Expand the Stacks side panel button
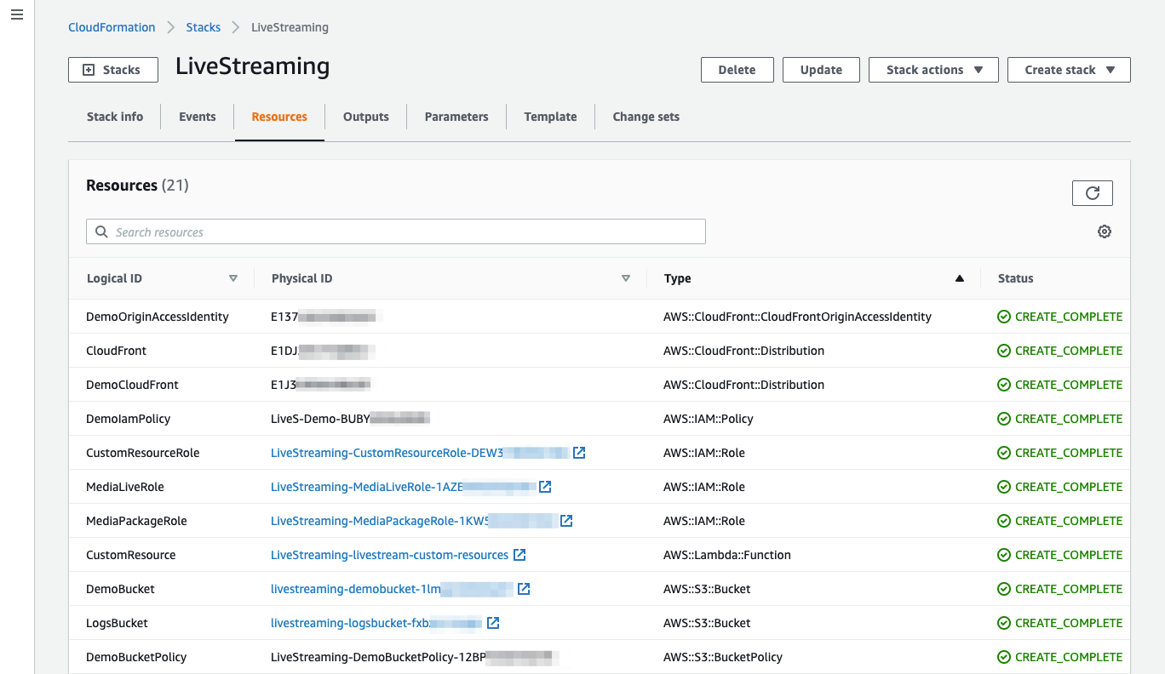This screenshot has width=1165, height=674. pos(113,70)
